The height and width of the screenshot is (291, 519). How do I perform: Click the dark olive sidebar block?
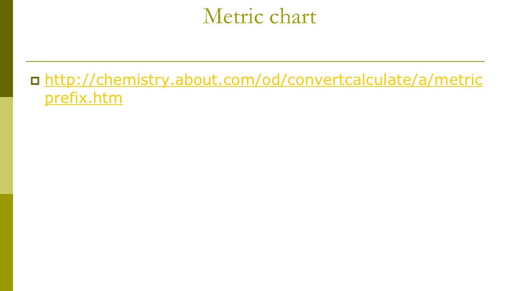(x=6, y=48)
